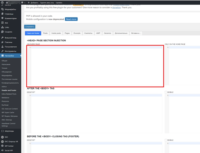Switch to the Excerpts tab
Image resolution: width=200 pixels, height=153 pixels.
77,33
